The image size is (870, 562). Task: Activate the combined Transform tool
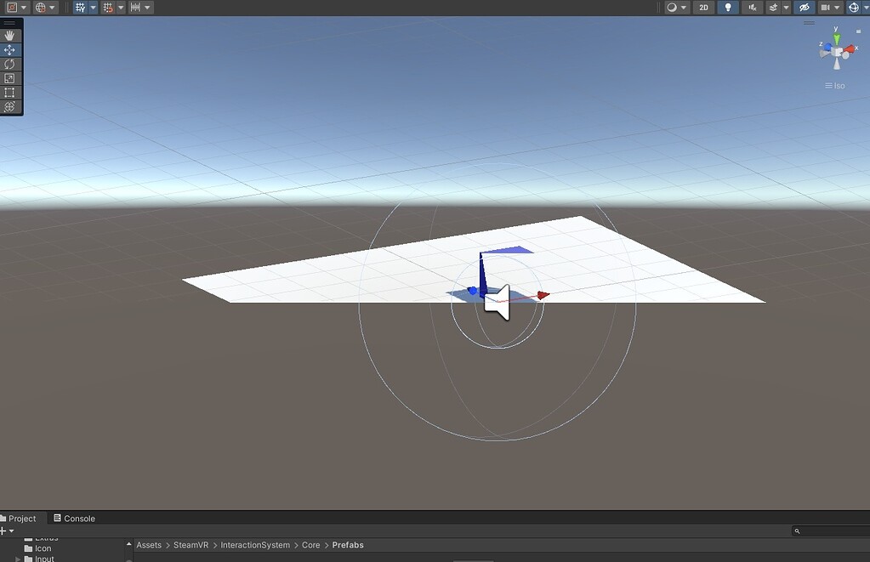click(9, 106)
